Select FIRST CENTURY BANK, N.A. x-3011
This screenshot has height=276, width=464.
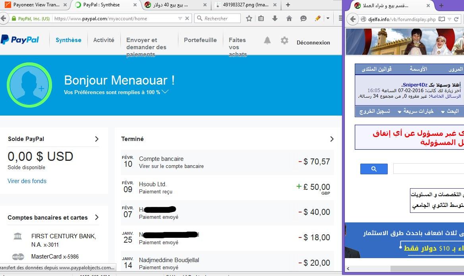(64, 240)
